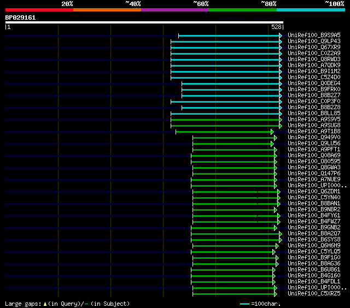Screen dimensions: 350x308
Task: Select the UniRef100_C0P3F0 label
Action: point(314,102)
